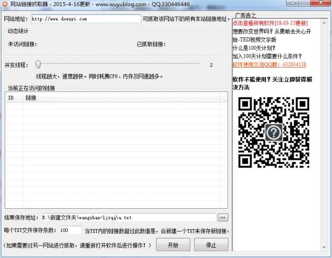The width and height of the screenshot is (332, 258).
Task: Open the 点击查看所有软件 link
Action: pyautogui.click(x=270, y=23)
